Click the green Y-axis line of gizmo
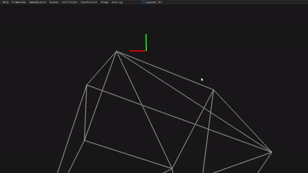Screen dimensions: 308x173 tap(146, 40)
